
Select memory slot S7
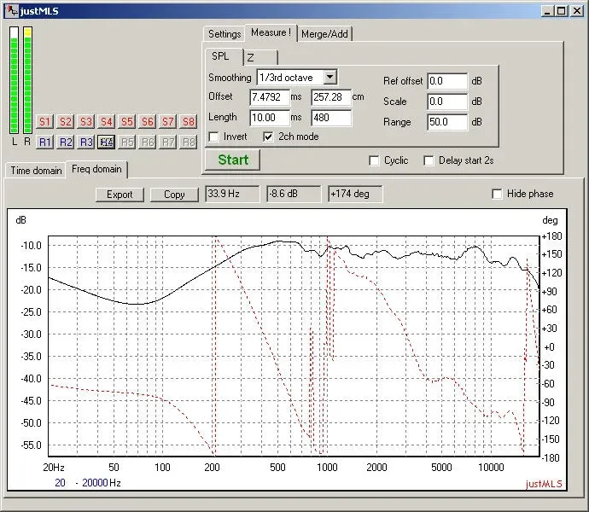(x=168, y=122)
